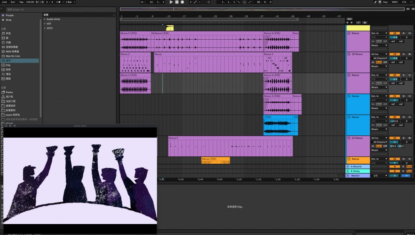This screenshot has width=415, height=235.
Task: Expand the VST3 plug-in folder
Action: coord(49,28)
